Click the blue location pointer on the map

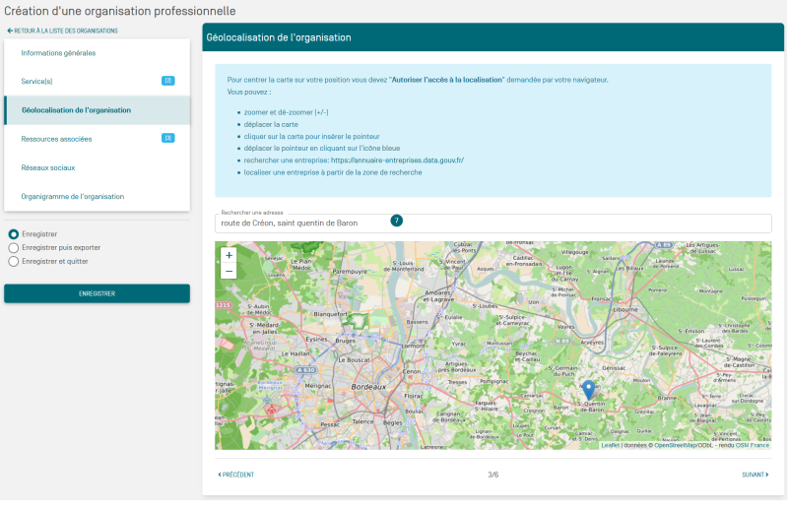pos(588,391)
